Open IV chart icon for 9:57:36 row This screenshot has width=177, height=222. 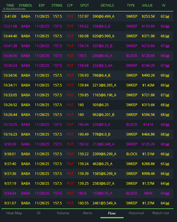[167, 174]
